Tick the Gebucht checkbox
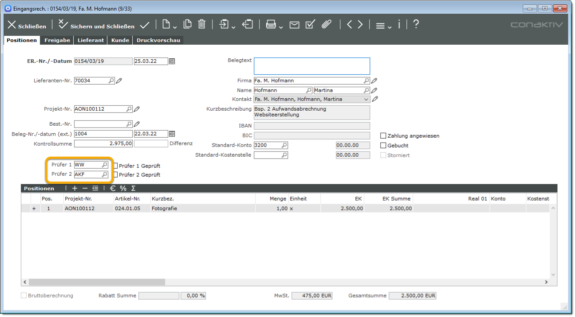Screen dimensions: 575x317 pos(383,146)
